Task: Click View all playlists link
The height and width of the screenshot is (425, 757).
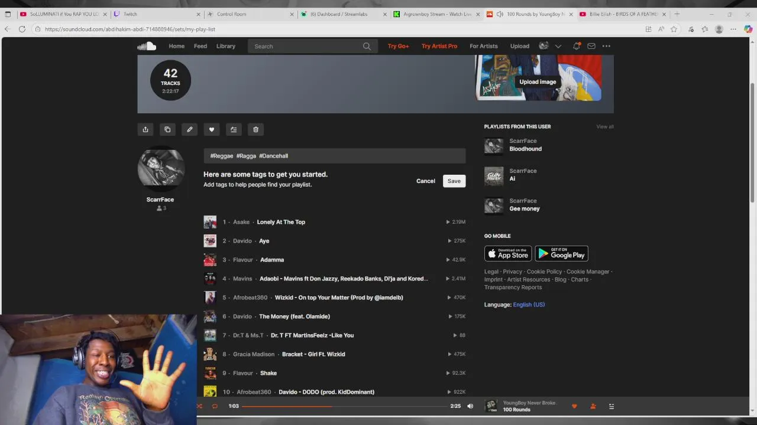Action: pyautogui.click(x=605, y=127)
